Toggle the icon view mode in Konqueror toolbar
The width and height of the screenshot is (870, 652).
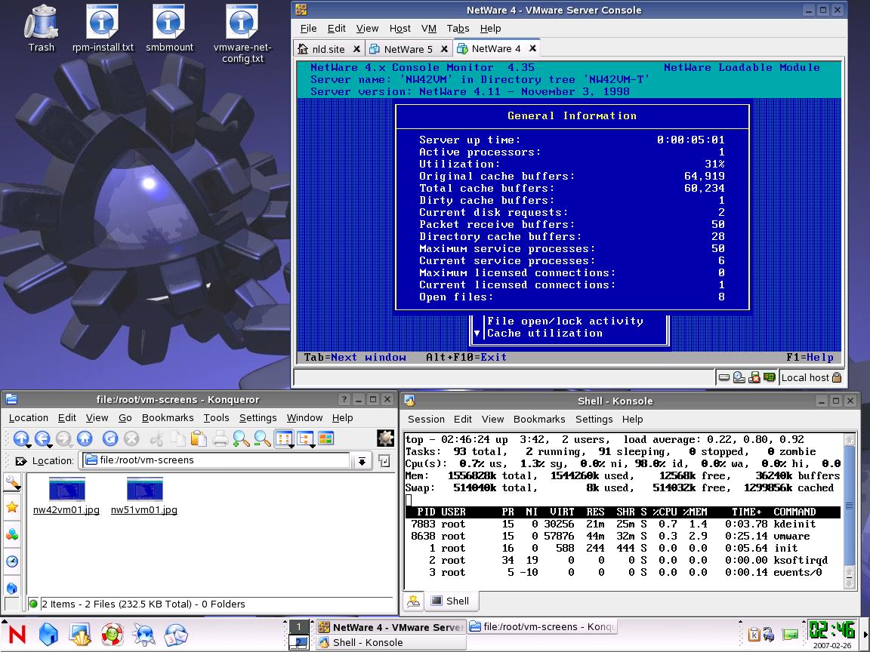pyautogui.click(x=284, y=438)
